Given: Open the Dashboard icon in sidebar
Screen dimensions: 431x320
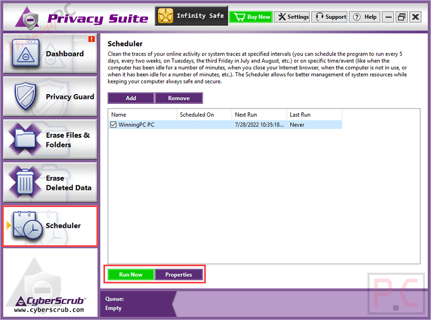Looking at the screenshot, I should (25, 54).
